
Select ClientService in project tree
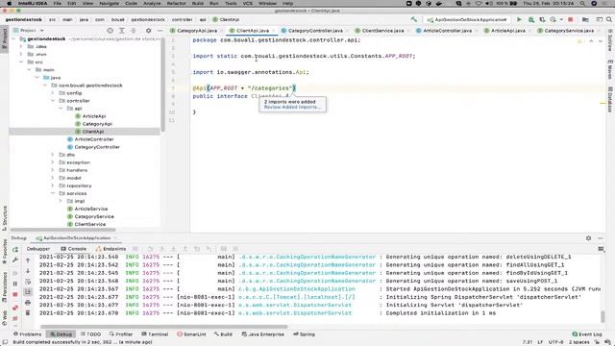click(89, 224)
